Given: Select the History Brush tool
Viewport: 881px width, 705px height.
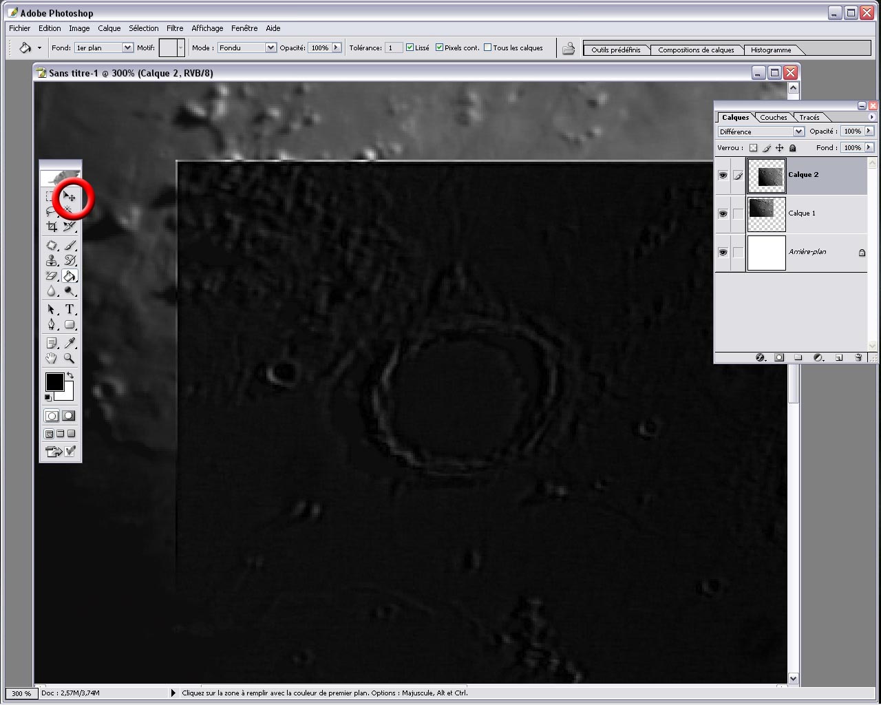Looking at the screenshot, I should pos(70,260).
